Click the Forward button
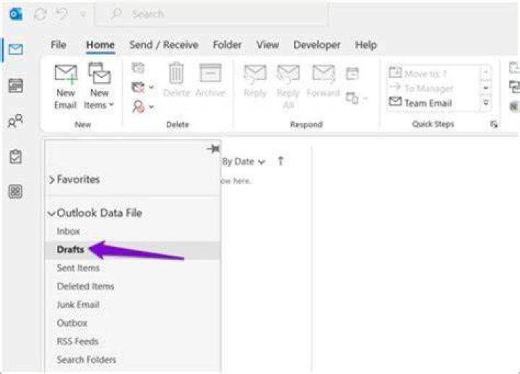 click(x=324, y=81)
